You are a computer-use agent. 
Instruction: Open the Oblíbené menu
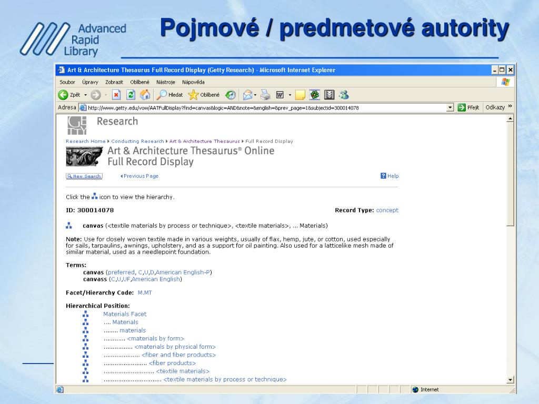coord(139,82)
